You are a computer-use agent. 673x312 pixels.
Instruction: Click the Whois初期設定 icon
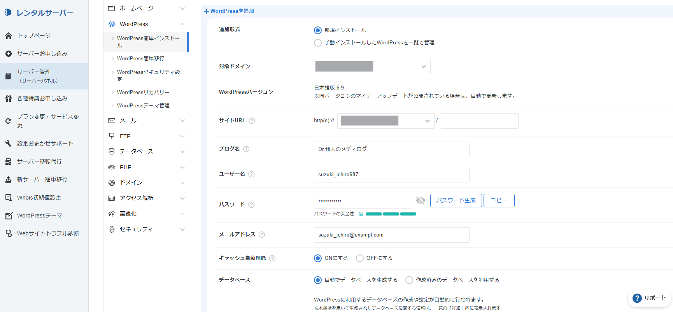click(x=9, y=198)
